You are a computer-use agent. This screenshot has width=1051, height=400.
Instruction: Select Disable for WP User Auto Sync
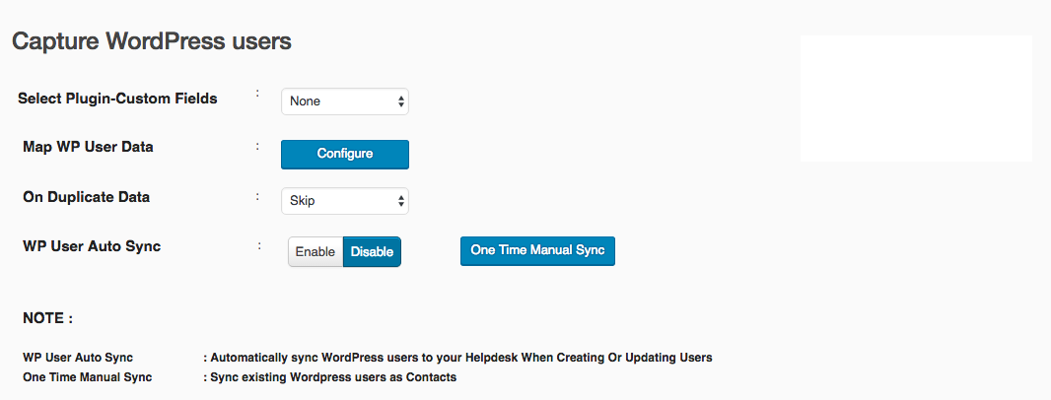(372, 252)
